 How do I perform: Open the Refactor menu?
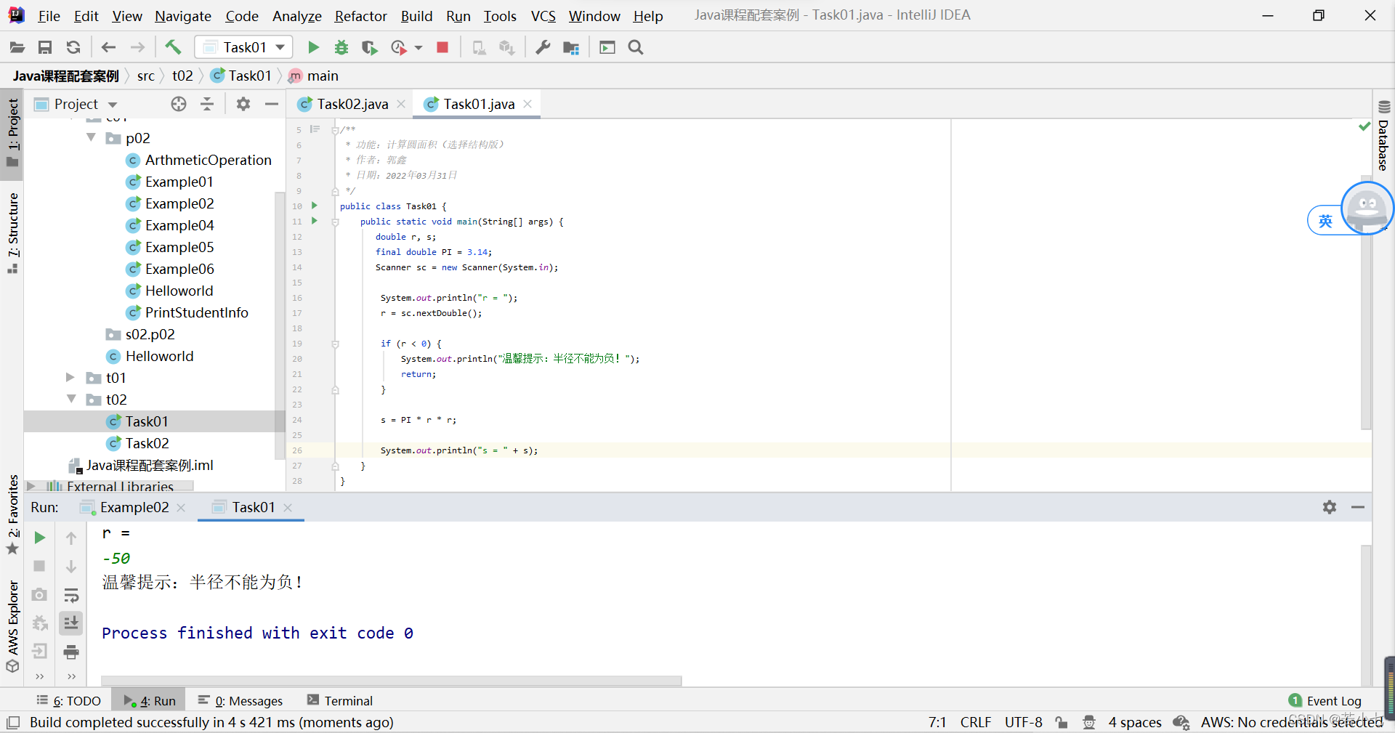[x=360, y=16]
